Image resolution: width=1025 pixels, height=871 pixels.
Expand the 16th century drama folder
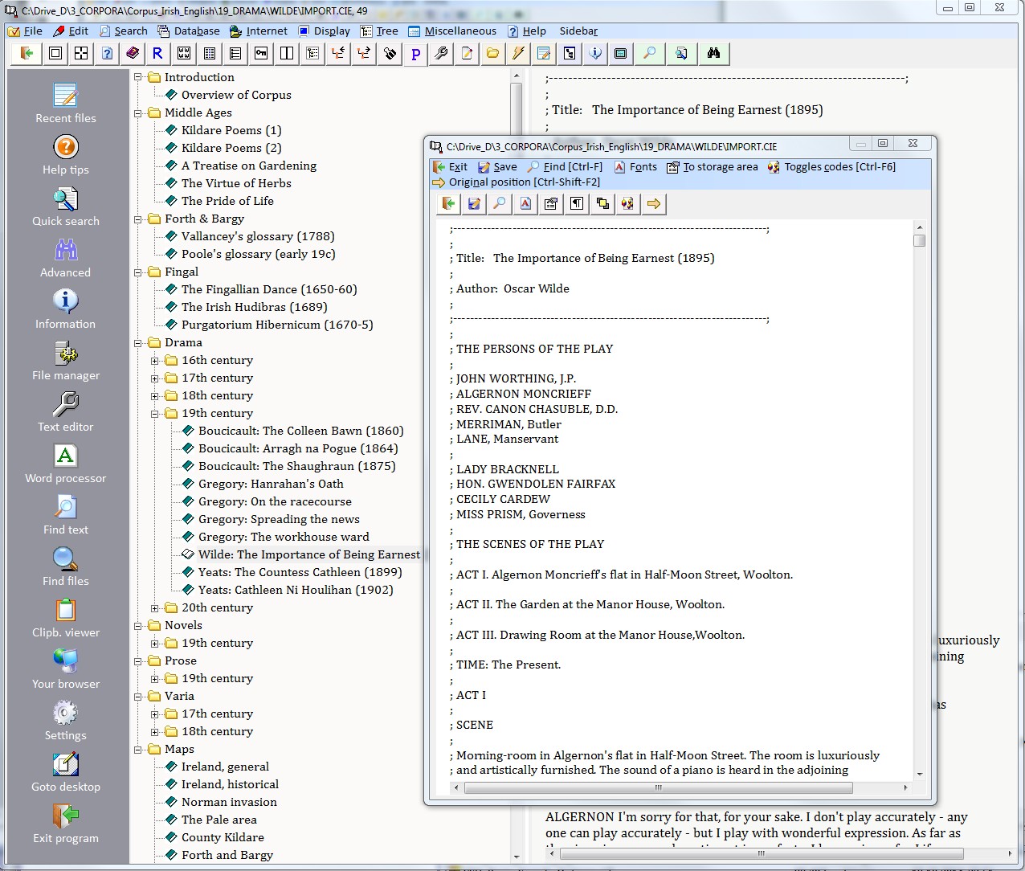coord(155,361)
